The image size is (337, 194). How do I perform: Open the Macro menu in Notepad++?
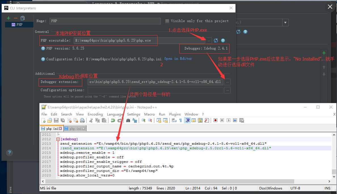point(149,114)
